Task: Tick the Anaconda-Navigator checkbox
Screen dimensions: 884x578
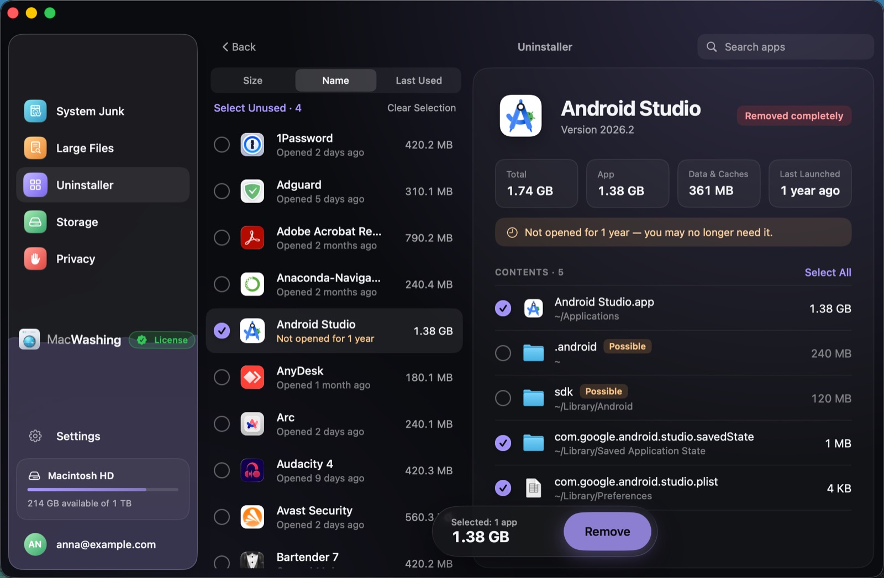Action: click(x=222, y=284)
